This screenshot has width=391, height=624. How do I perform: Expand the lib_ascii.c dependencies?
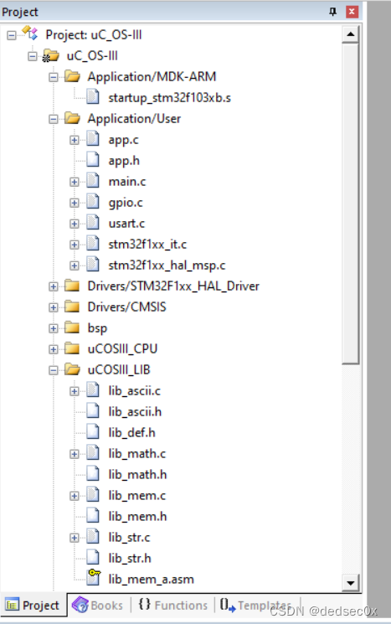(75, 391)
